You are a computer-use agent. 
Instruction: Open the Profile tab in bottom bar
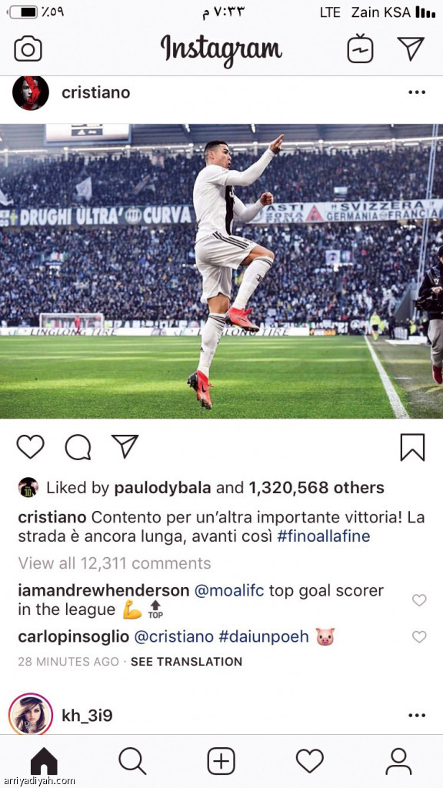pyautogui.click(x=398, y=761)
